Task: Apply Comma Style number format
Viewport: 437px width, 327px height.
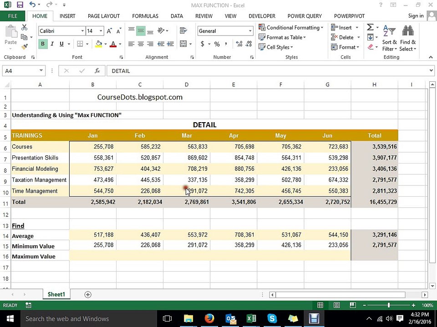Action: pyautogui.click(x=226, y=44)
